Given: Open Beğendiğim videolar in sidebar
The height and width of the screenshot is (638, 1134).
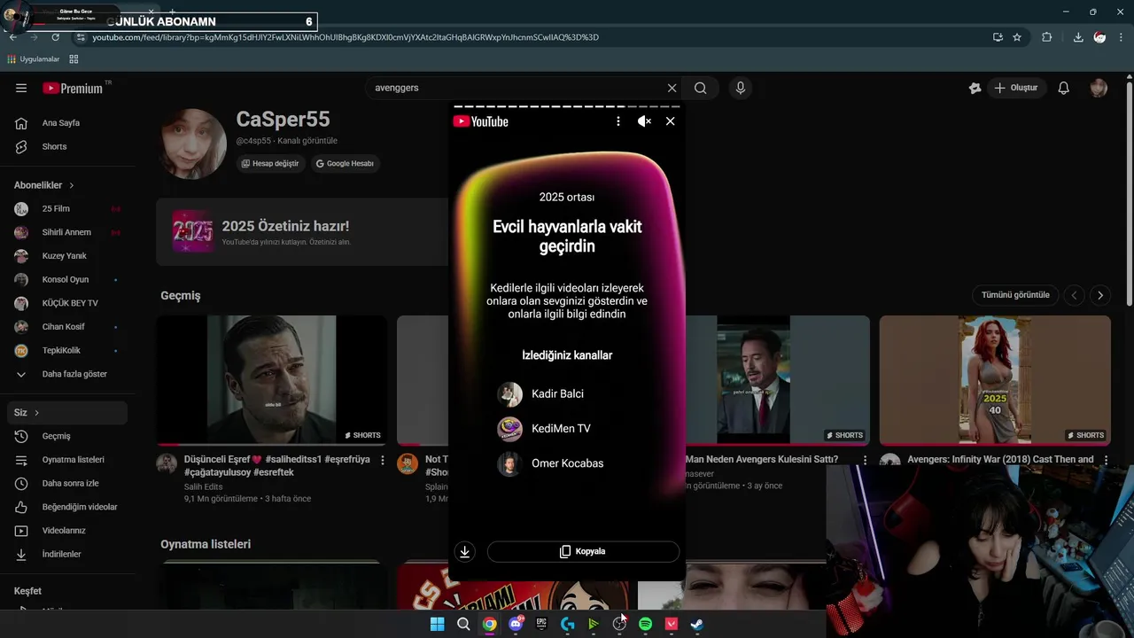Looking at the screenshot, I should tap(68, 507).
